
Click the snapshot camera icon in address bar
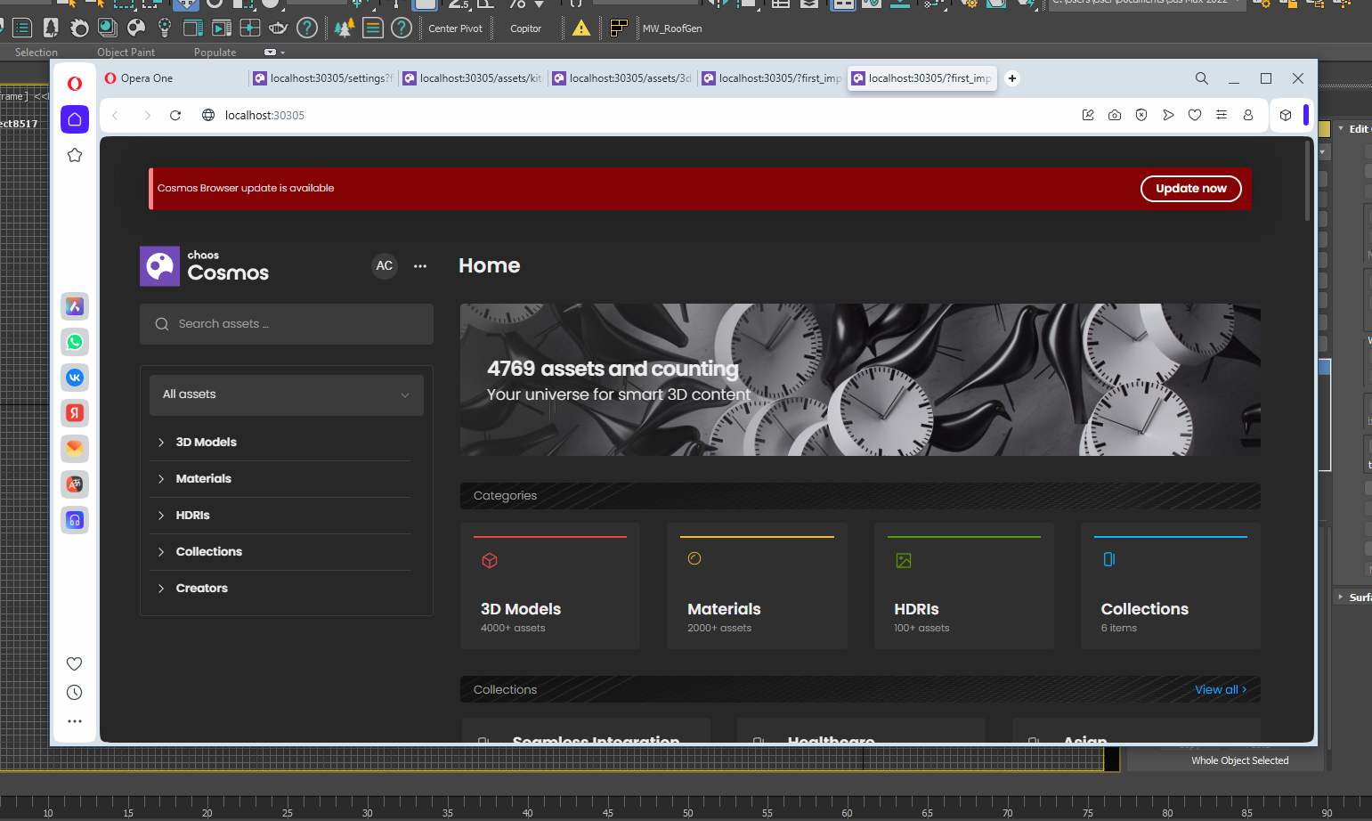(x=1115, y=115)
